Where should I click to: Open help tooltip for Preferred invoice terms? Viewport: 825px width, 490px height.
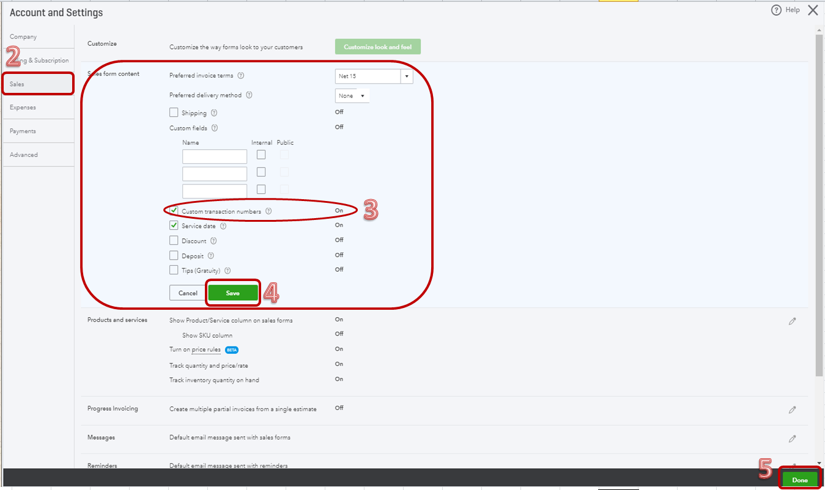(x=240, y=76)
